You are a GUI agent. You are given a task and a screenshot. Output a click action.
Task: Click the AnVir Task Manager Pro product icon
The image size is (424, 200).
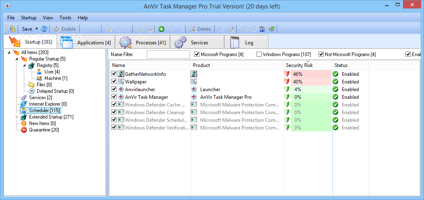194,97
